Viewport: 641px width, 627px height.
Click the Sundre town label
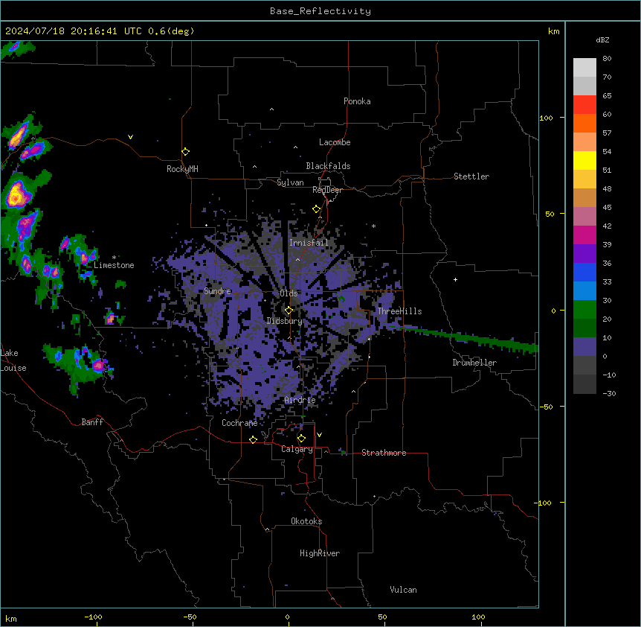[x=217, y=291]
